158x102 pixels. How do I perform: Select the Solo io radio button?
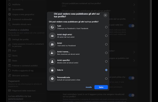pos(106,70)
